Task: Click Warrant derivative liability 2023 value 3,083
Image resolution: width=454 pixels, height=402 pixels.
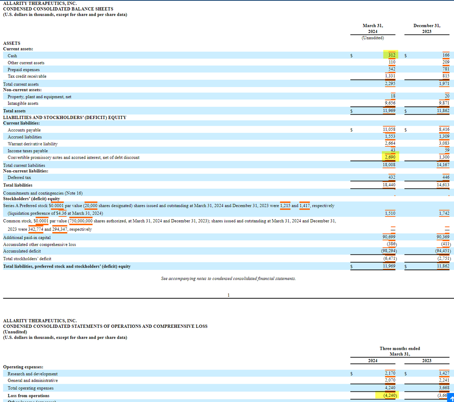Action: (444, 144)
